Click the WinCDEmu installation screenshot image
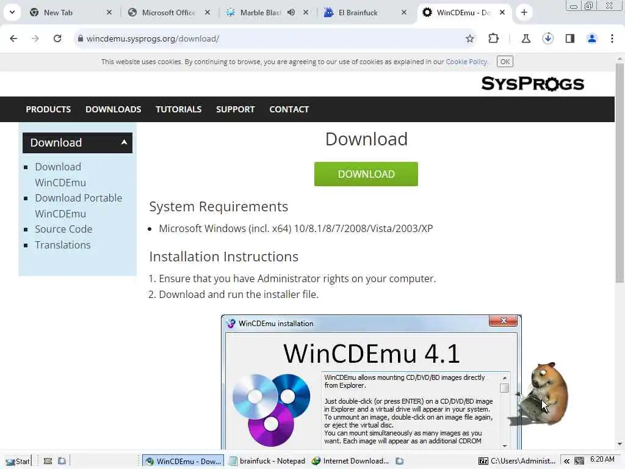625x469 pixels. click(x=371, y=382)
